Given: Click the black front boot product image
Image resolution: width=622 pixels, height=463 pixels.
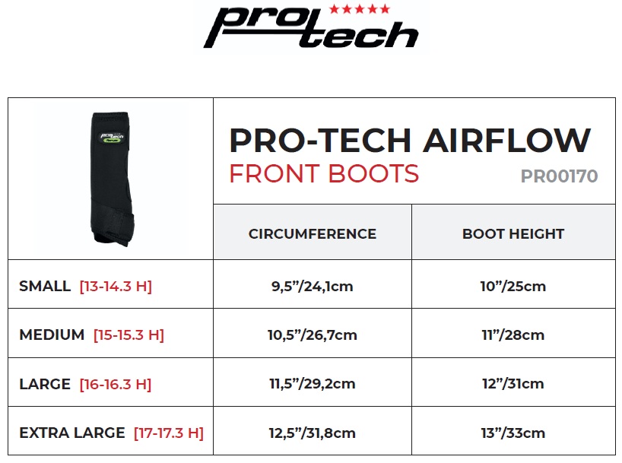Looking at the screenshot, I should pos(110,179).
